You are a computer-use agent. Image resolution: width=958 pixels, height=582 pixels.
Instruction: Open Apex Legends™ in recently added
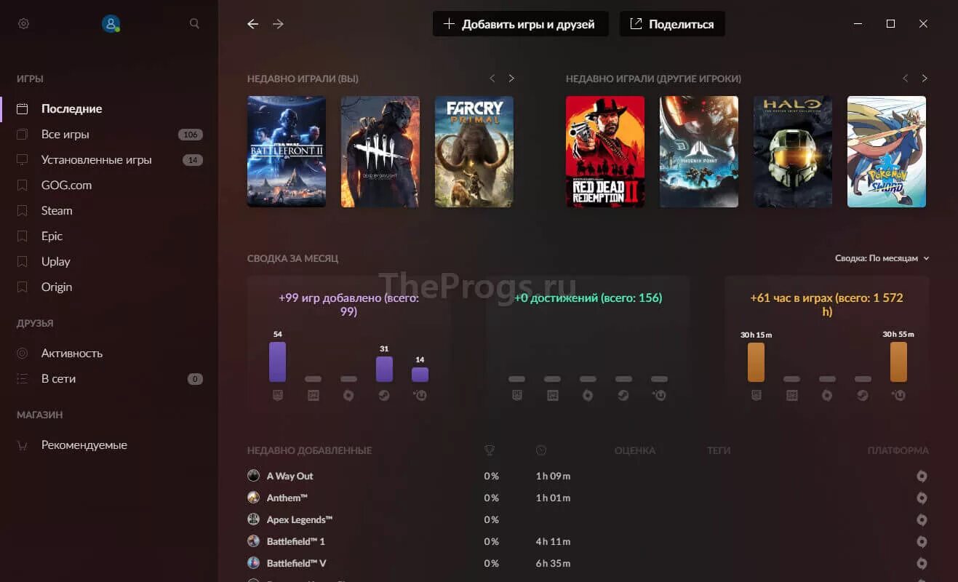pos(300,520)
